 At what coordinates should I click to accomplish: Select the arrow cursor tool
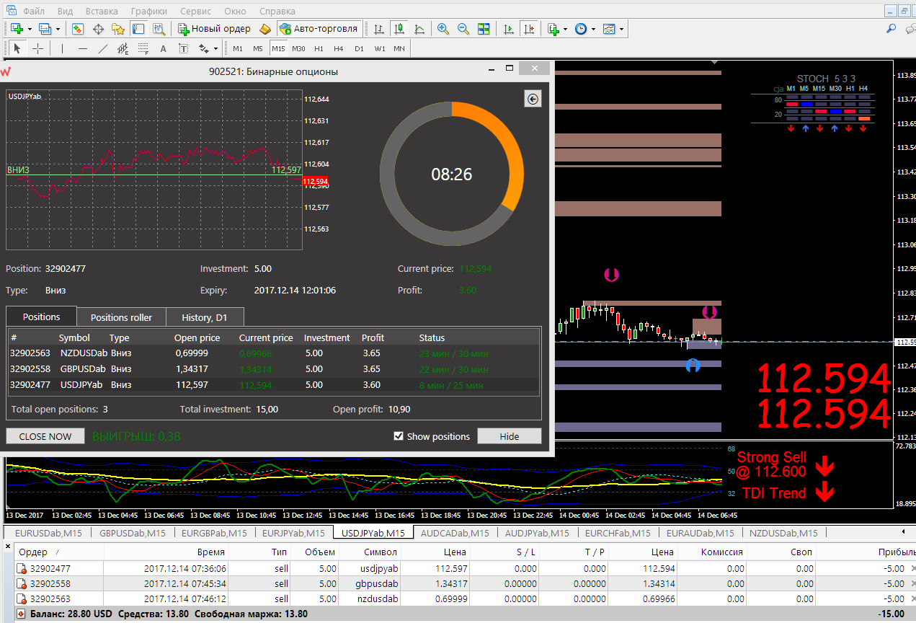click(17, 49)
